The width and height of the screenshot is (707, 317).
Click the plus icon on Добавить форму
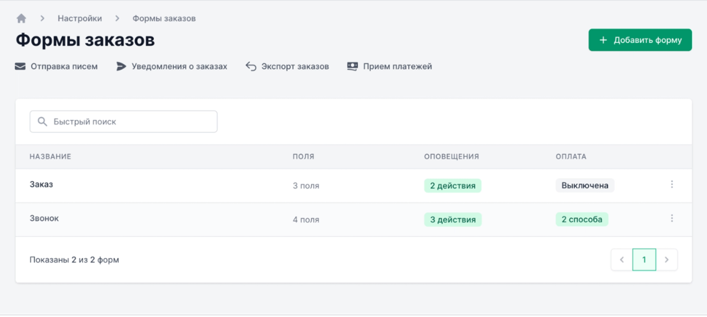[603, 40]
